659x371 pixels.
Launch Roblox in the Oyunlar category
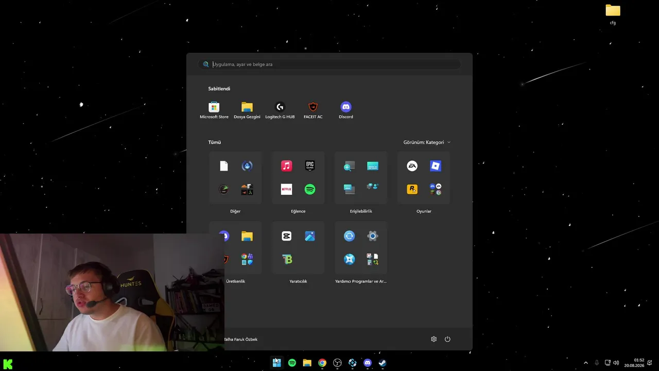coord(436,166)
